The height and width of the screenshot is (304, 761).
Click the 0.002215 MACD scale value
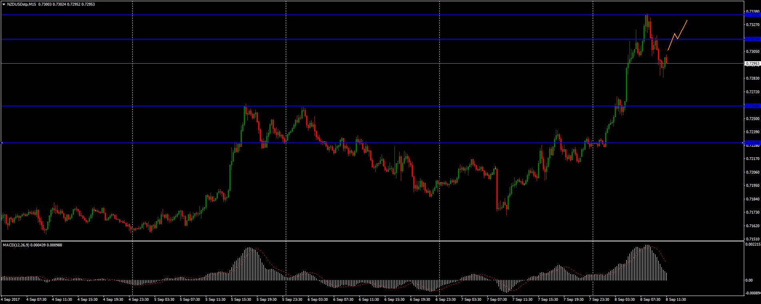pyautogui.click(x=753, y=244)
